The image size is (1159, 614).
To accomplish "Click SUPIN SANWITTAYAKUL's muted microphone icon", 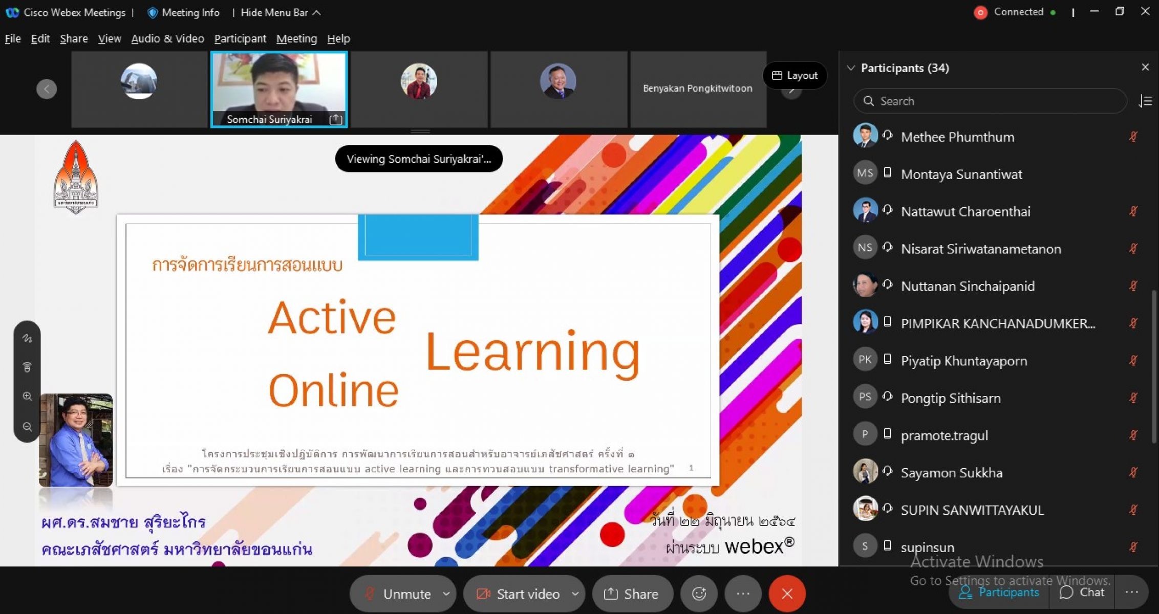I will 1133,509.
